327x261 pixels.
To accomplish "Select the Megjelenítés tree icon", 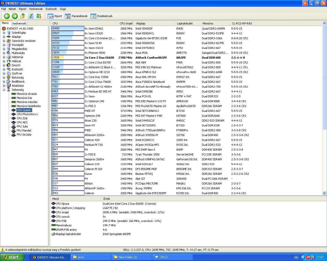I will click(x=9, y=49).
